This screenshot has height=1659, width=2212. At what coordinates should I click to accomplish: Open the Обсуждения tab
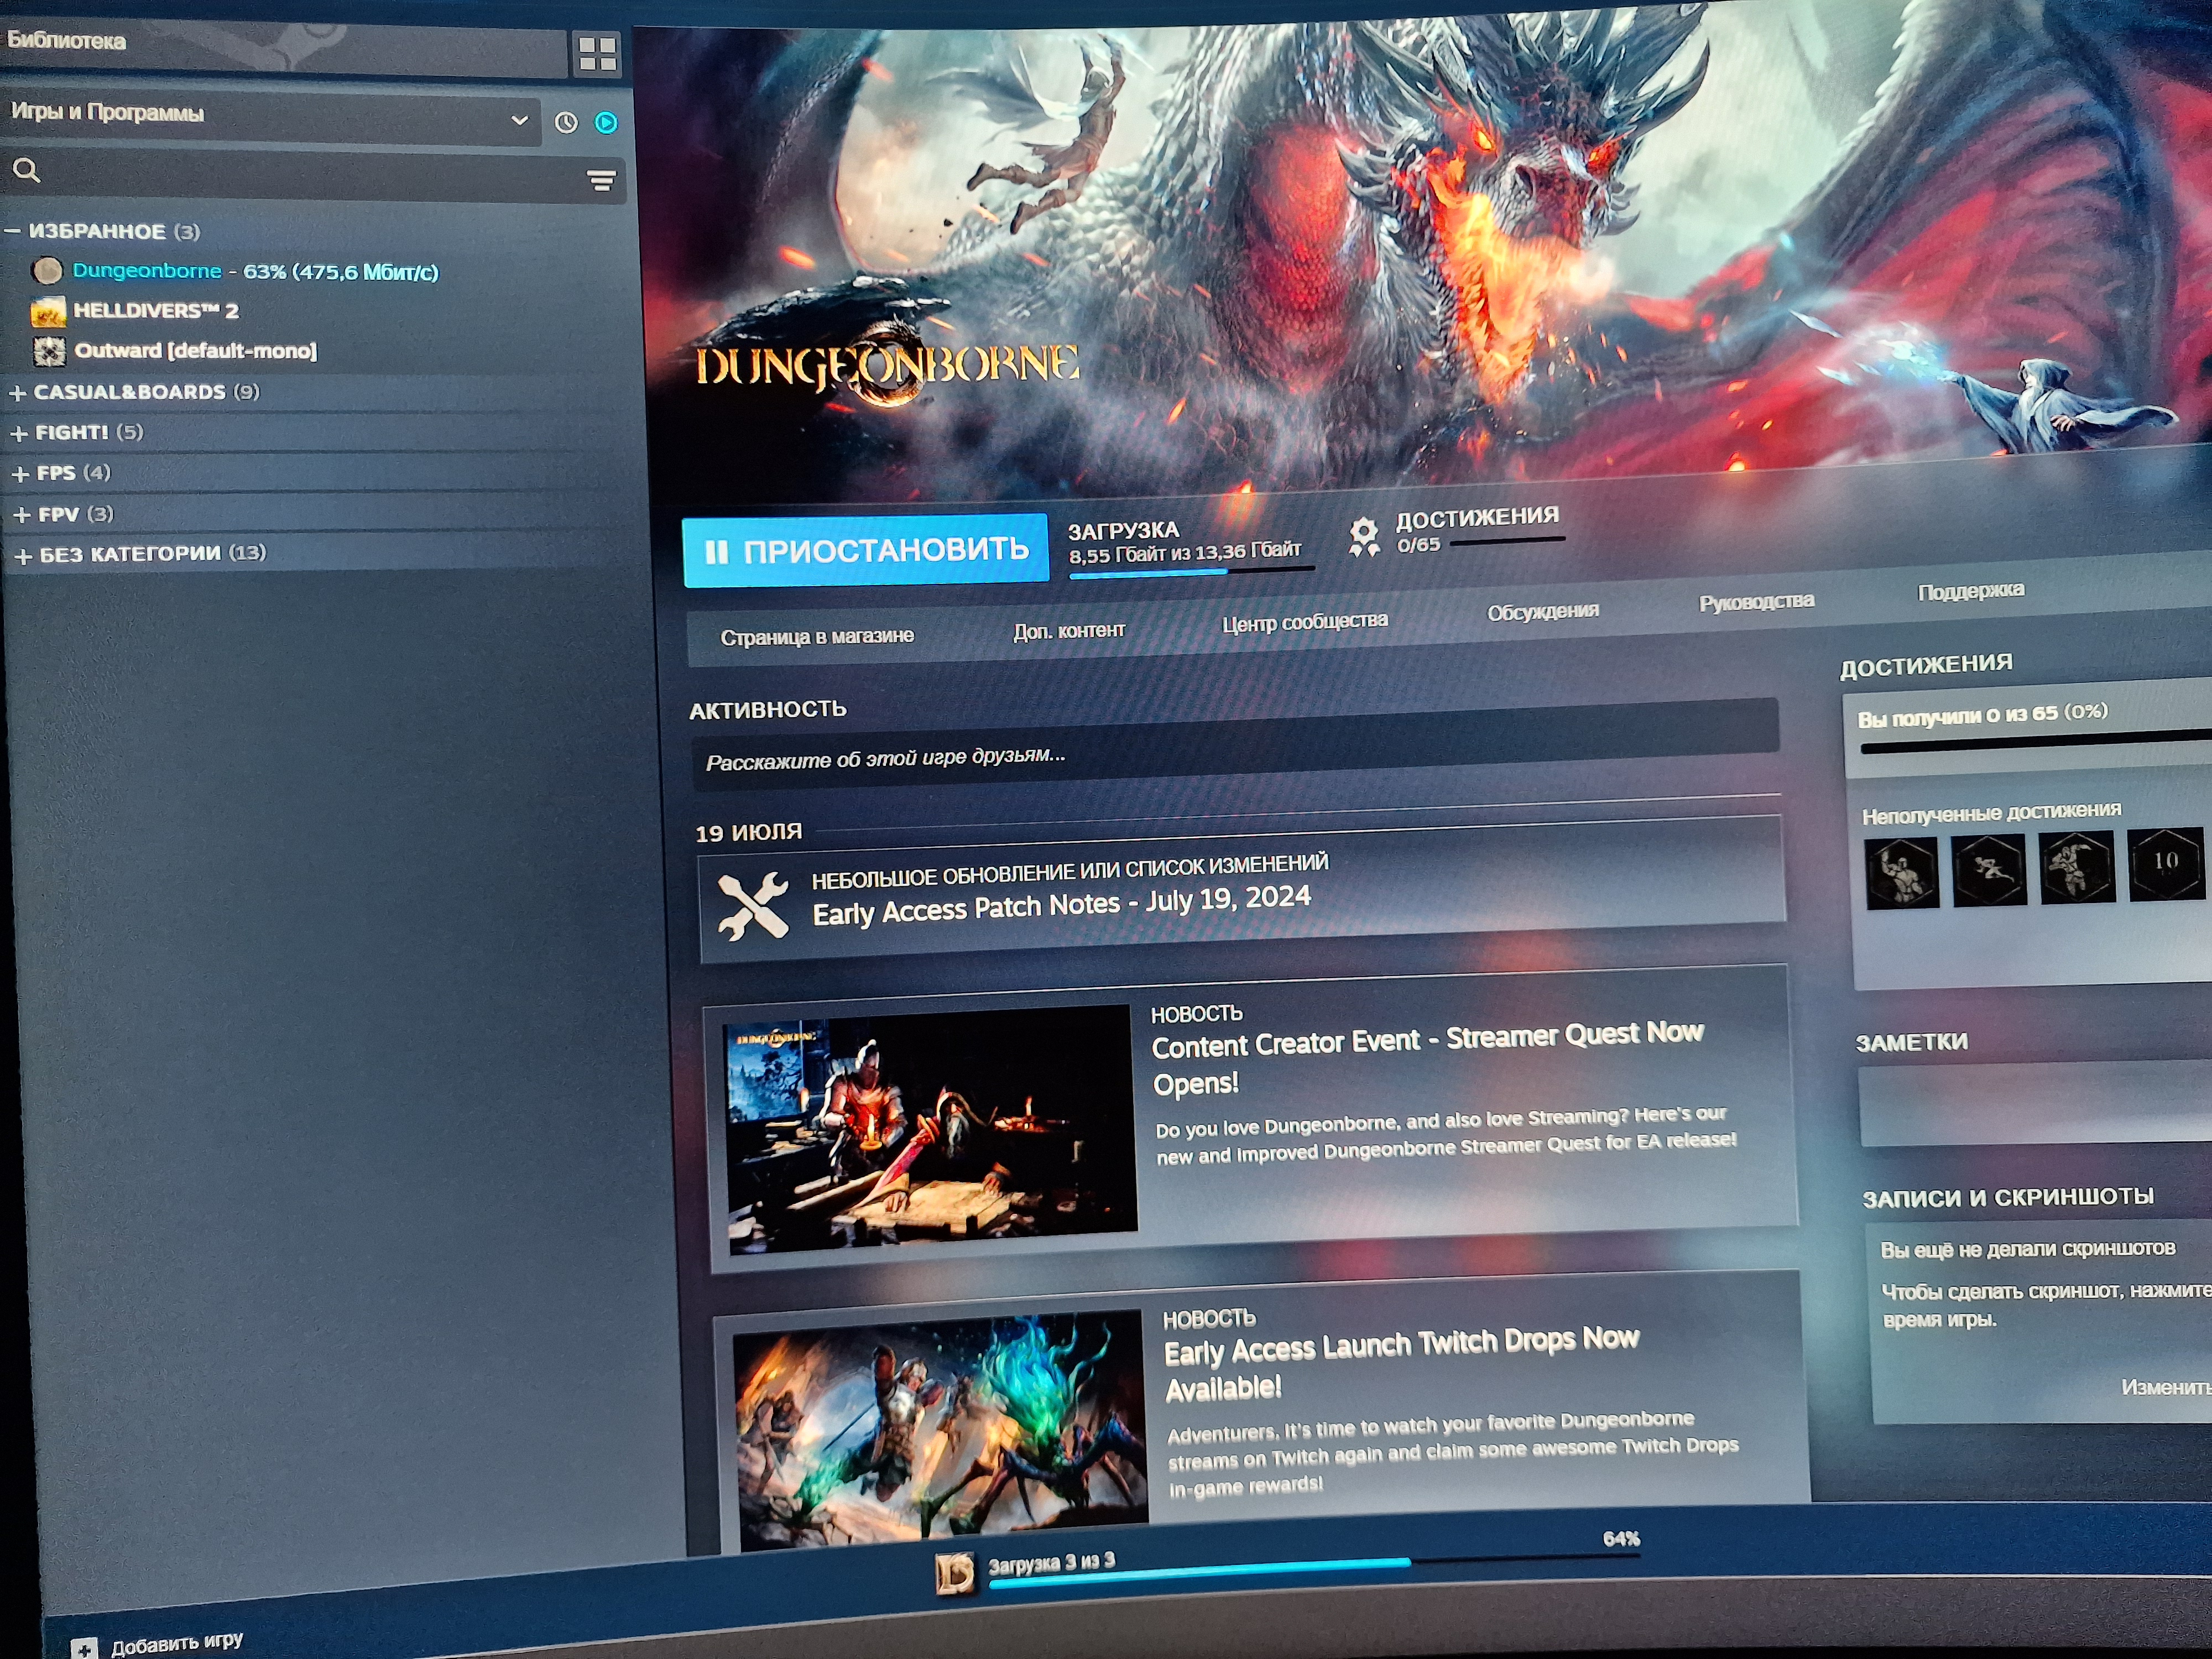click(1543, 611)
